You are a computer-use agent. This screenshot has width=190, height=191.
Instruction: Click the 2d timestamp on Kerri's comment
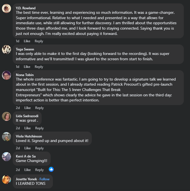[x=18, y=170]
